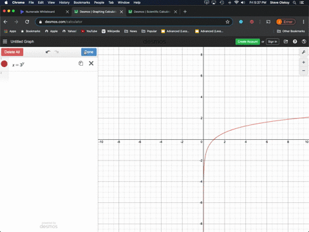
Task: Open the Bookmarks star folder
Action: point(30,31)
